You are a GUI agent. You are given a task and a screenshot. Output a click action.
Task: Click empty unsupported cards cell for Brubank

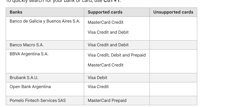point(173,78)
